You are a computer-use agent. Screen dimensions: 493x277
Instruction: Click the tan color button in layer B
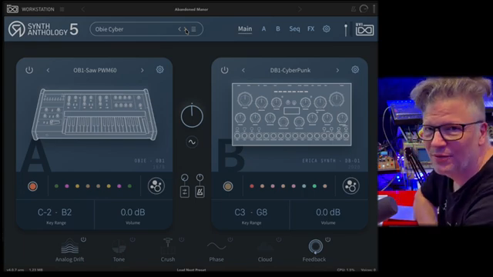(x=228, y=186)
